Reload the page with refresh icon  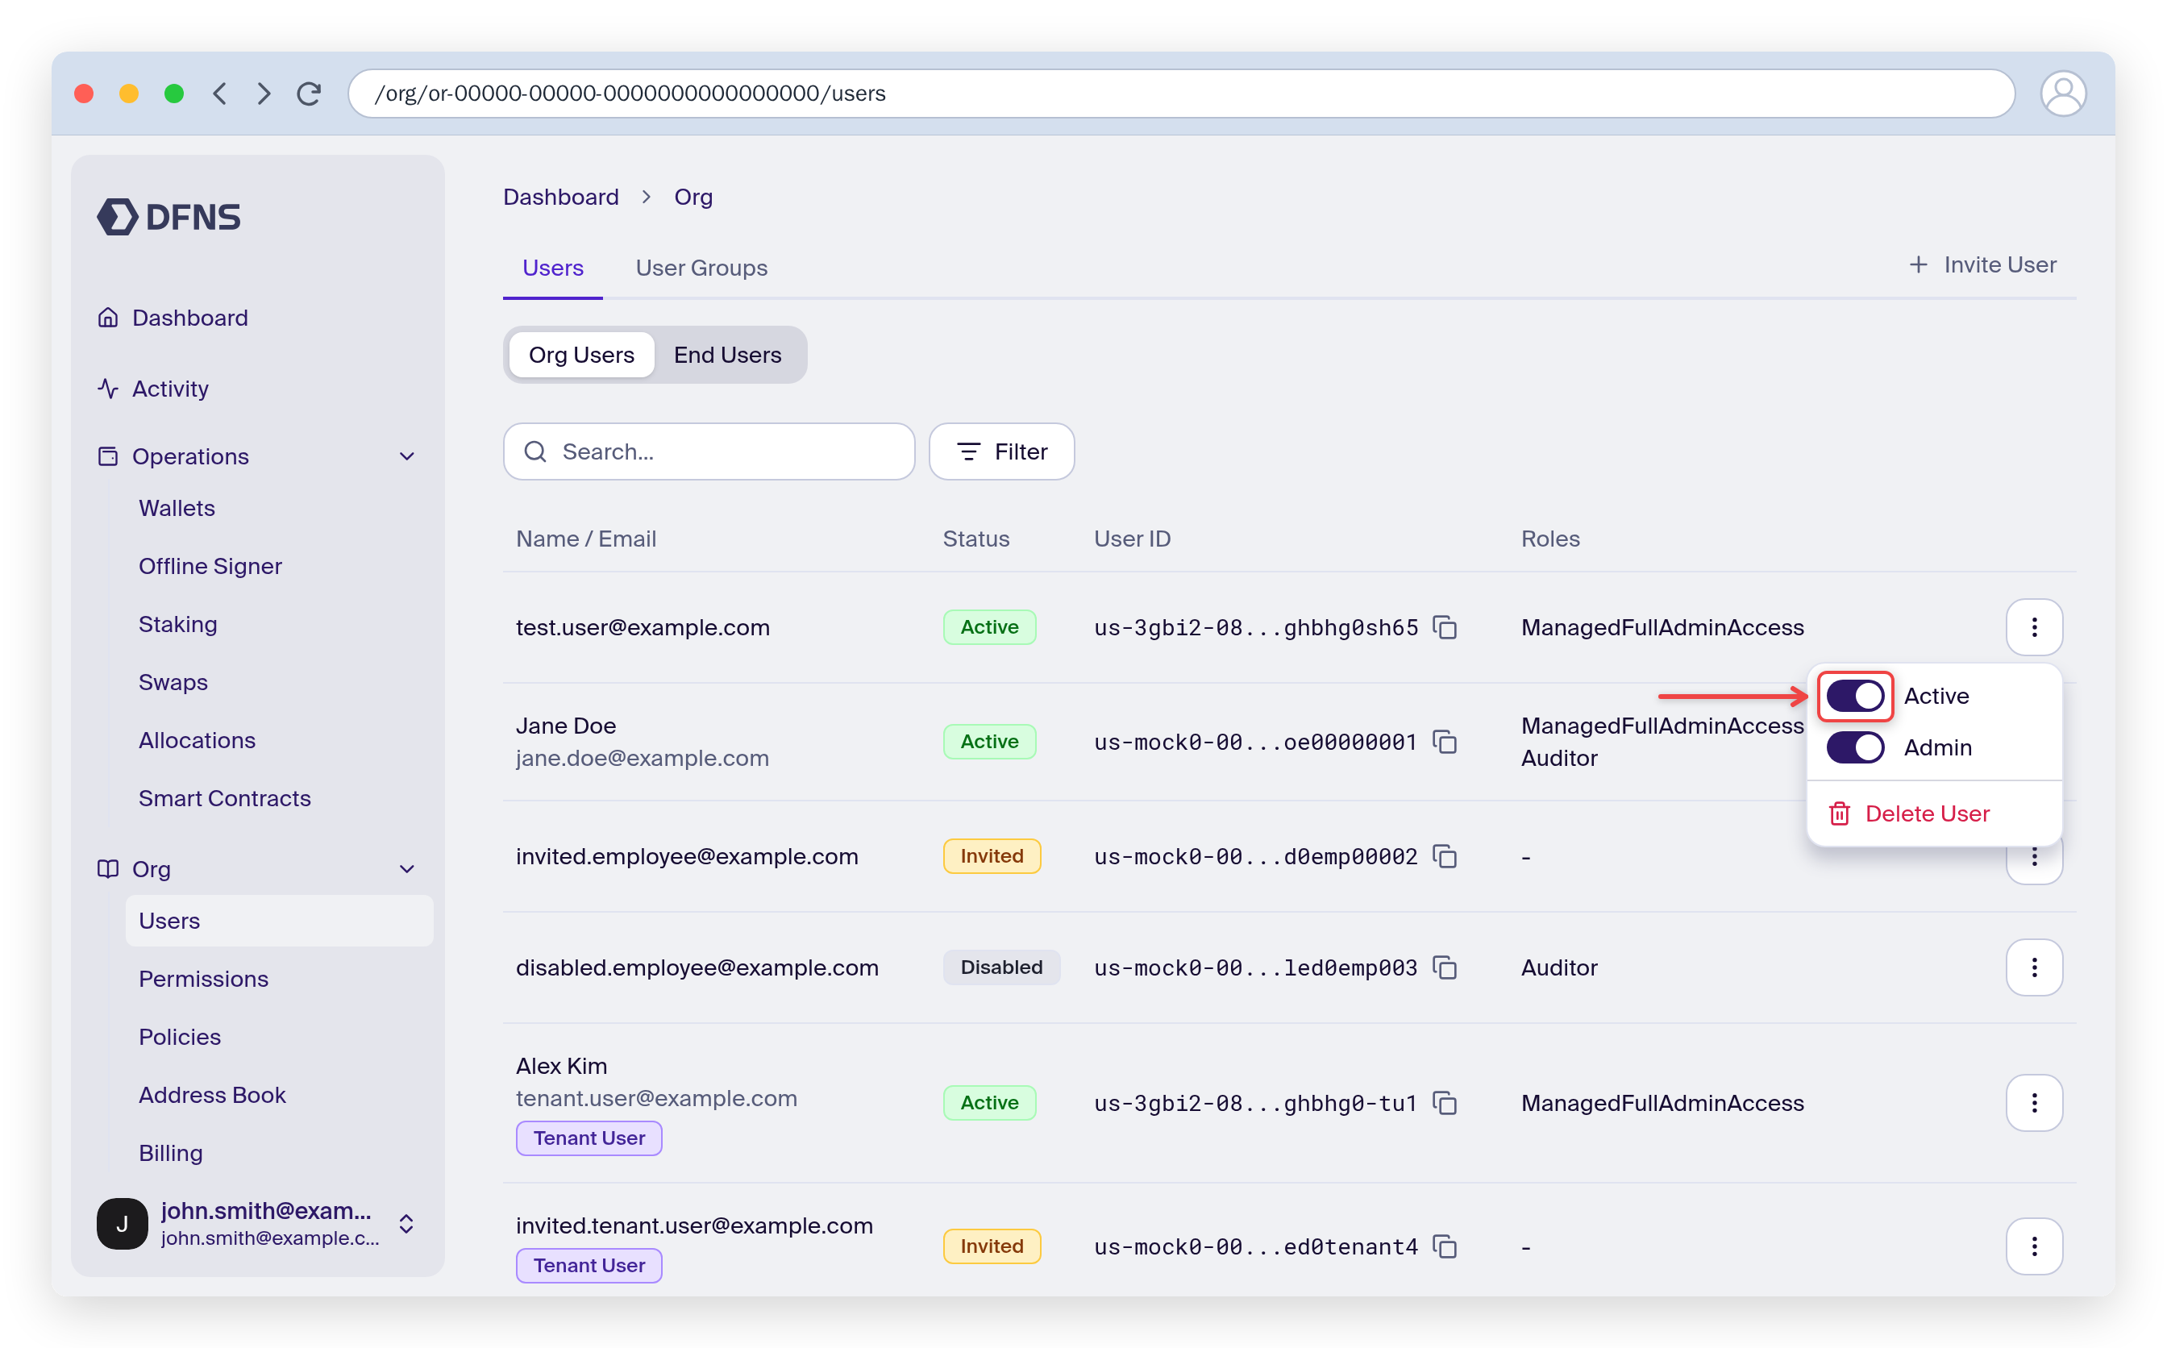pyautogui.click(x=310, y=94)
